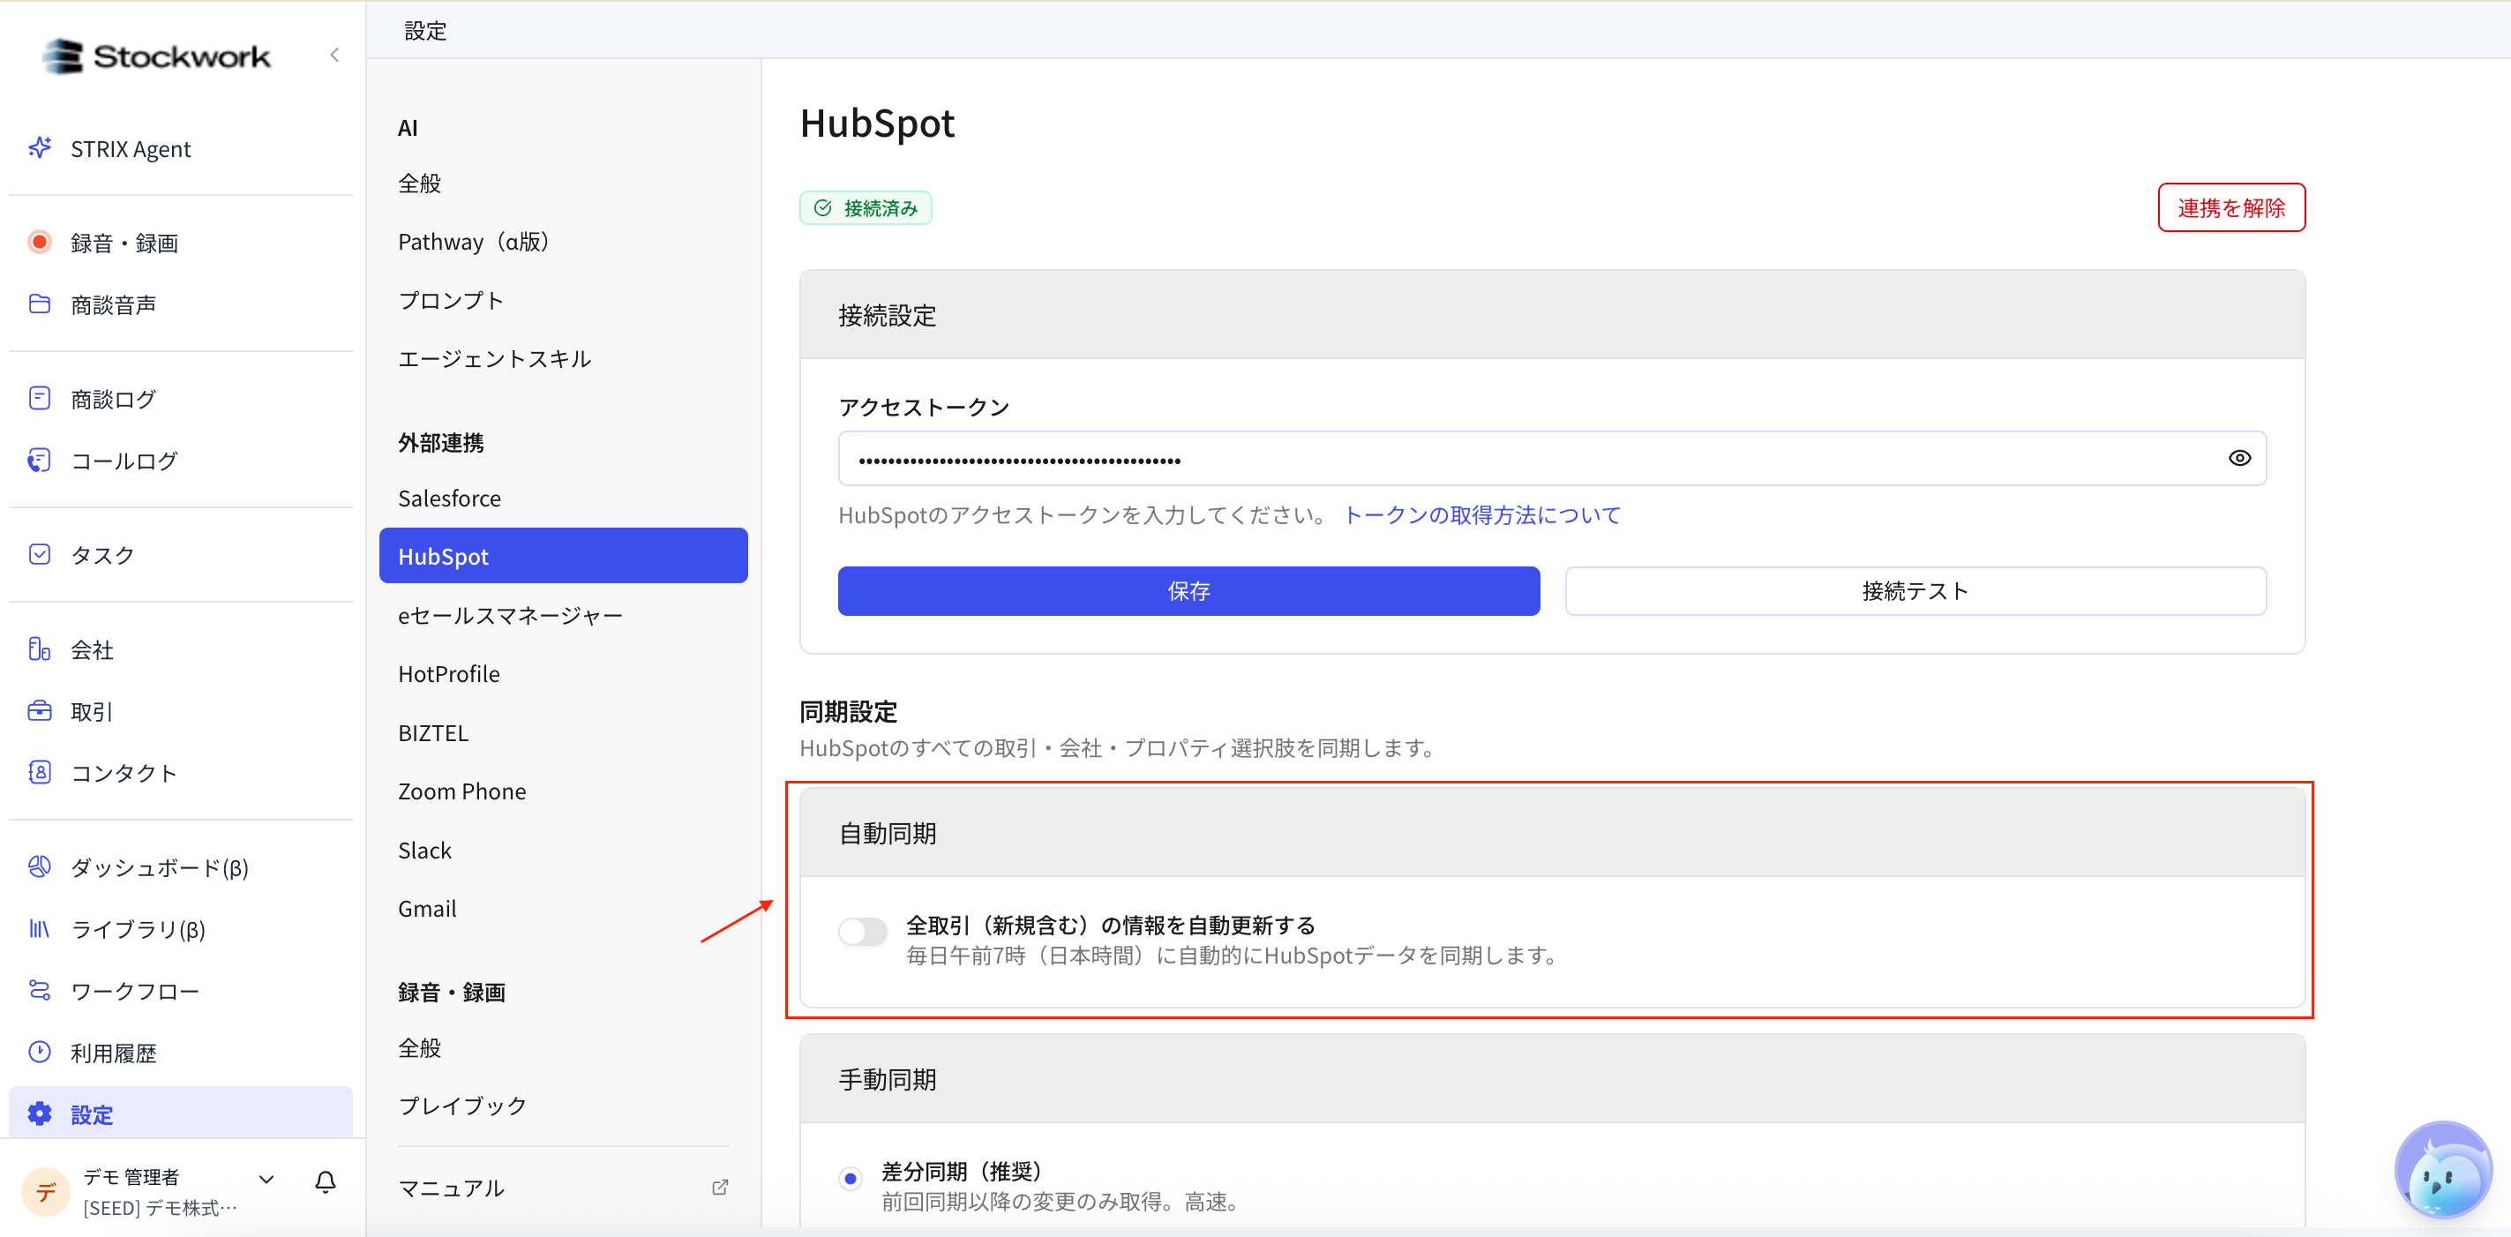The width and height of the screenshot is (2511, 1237).
Task: Enable the 全取引 auto-update toggle
Action: click(863, 932)
